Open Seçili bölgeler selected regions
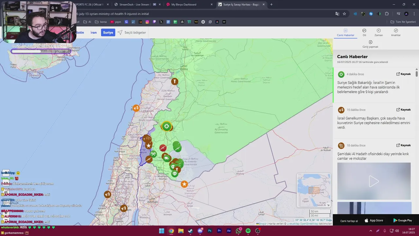Screen dimensions: 419x236 [132, 32]
